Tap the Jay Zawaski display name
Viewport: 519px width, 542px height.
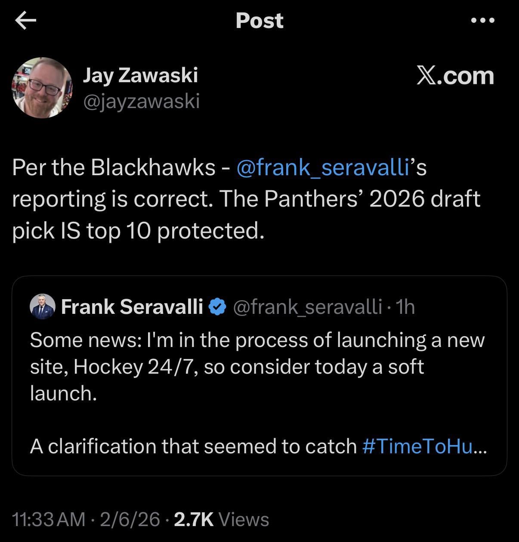click(140, 75)
